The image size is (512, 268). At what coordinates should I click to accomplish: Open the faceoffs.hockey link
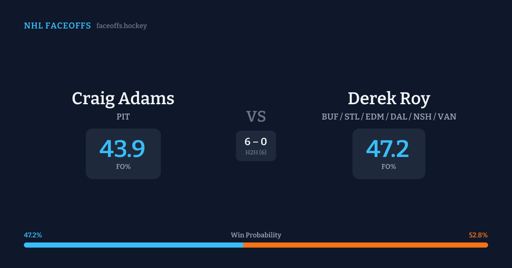122,26
